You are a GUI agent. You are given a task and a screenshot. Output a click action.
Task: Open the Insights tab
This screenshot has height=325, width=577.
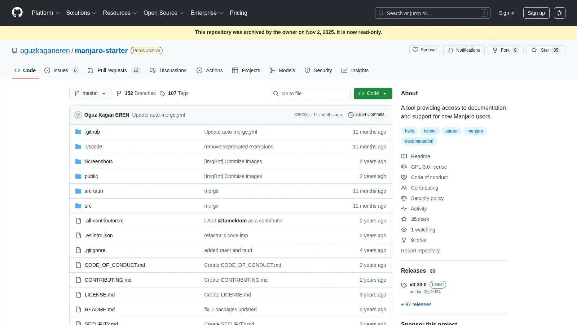click(x=355, y=70)
